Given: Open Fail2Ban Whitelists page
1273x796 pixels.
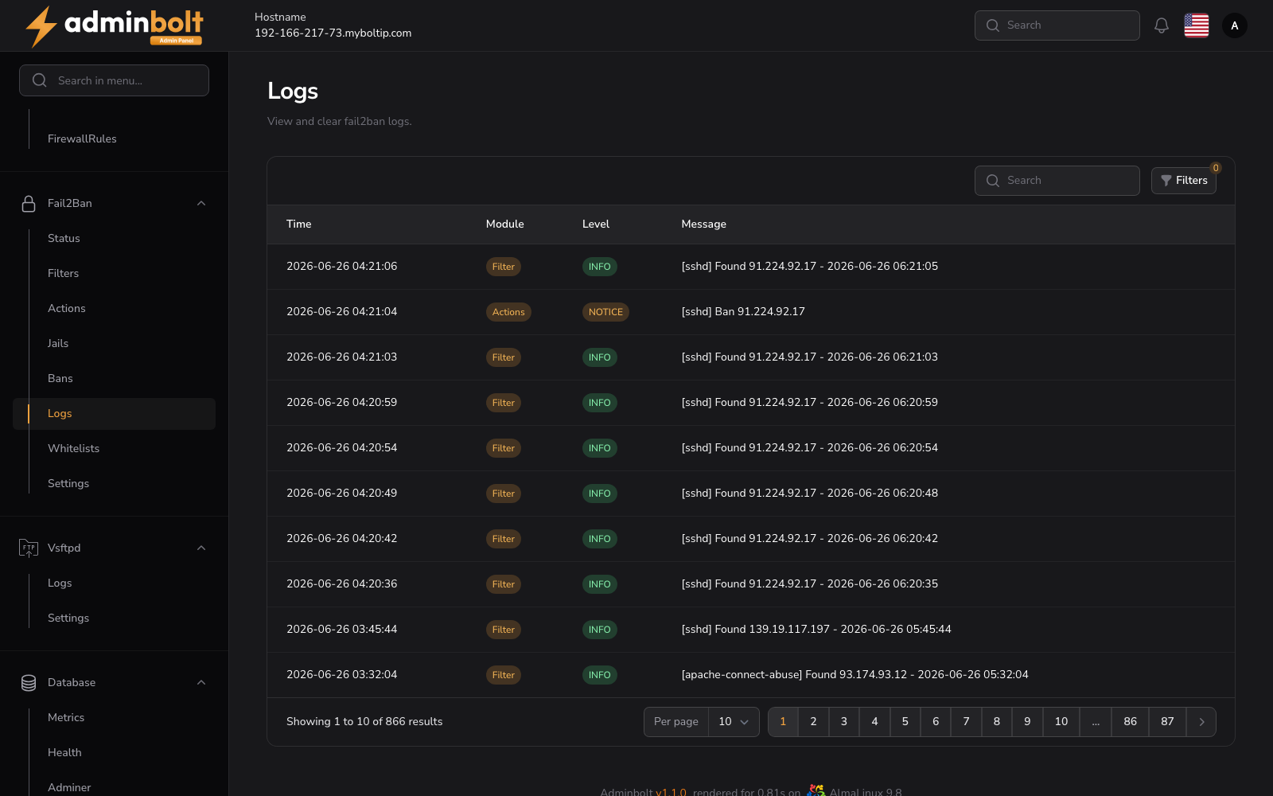Looking at the screenshot, I should [73, 448].
